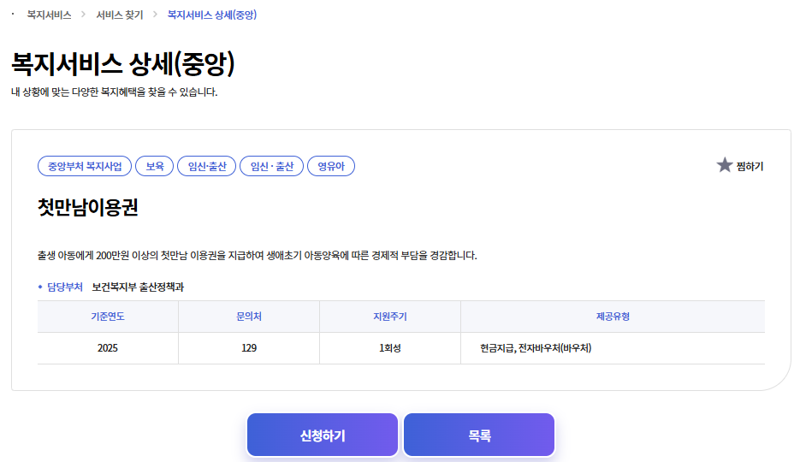Image resolution: width=800 pixels, height=462 pixels.
Task: Select the 복지서비스 상세(중앙) breadcrumb item
Action: pos(212,15)
